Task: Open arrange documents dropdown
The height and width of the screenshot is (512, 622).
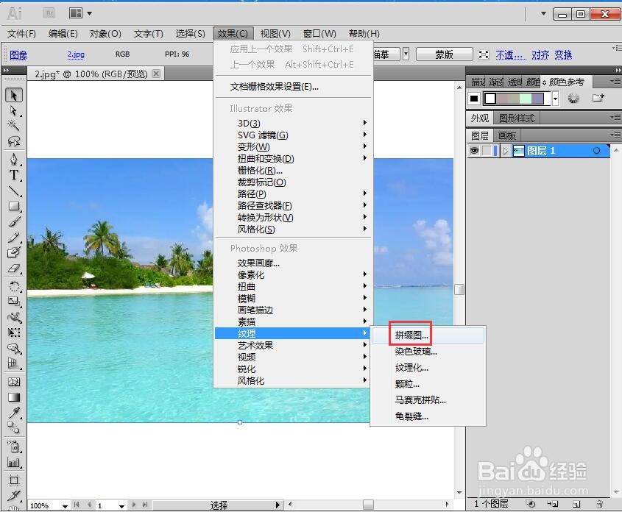Action: (80, 13)
